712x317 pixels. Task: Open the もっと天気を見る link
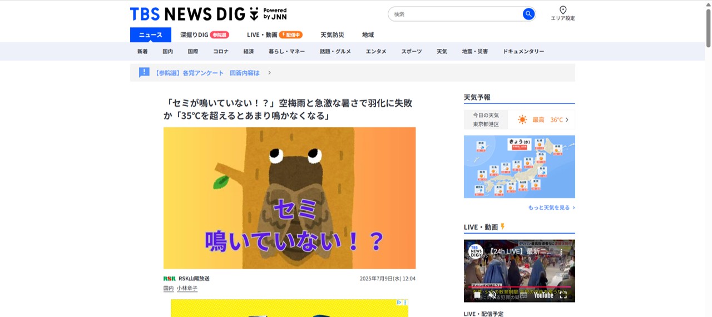click(551, 207)
